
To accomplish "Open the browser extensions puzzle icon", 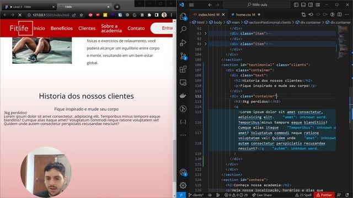I will pyautogui.click(x=149, y=15).
